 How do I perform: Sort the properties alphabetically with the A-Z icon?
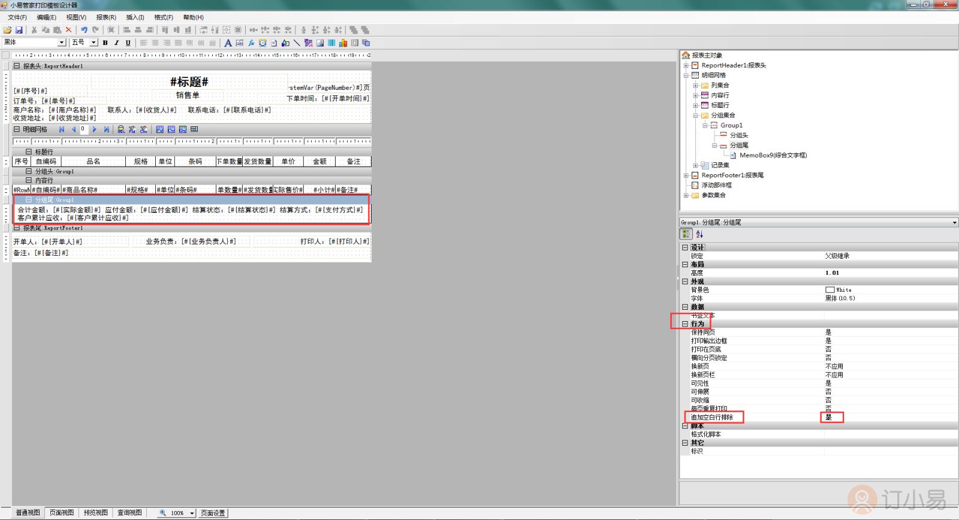(699, 234)
